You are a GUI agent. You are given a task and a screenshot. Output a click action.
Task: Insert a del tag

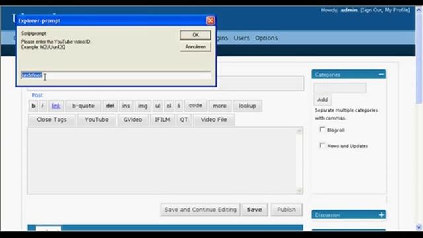110,106
